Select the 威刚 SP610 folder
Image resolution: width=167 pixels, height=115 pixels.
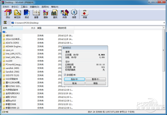11,97
